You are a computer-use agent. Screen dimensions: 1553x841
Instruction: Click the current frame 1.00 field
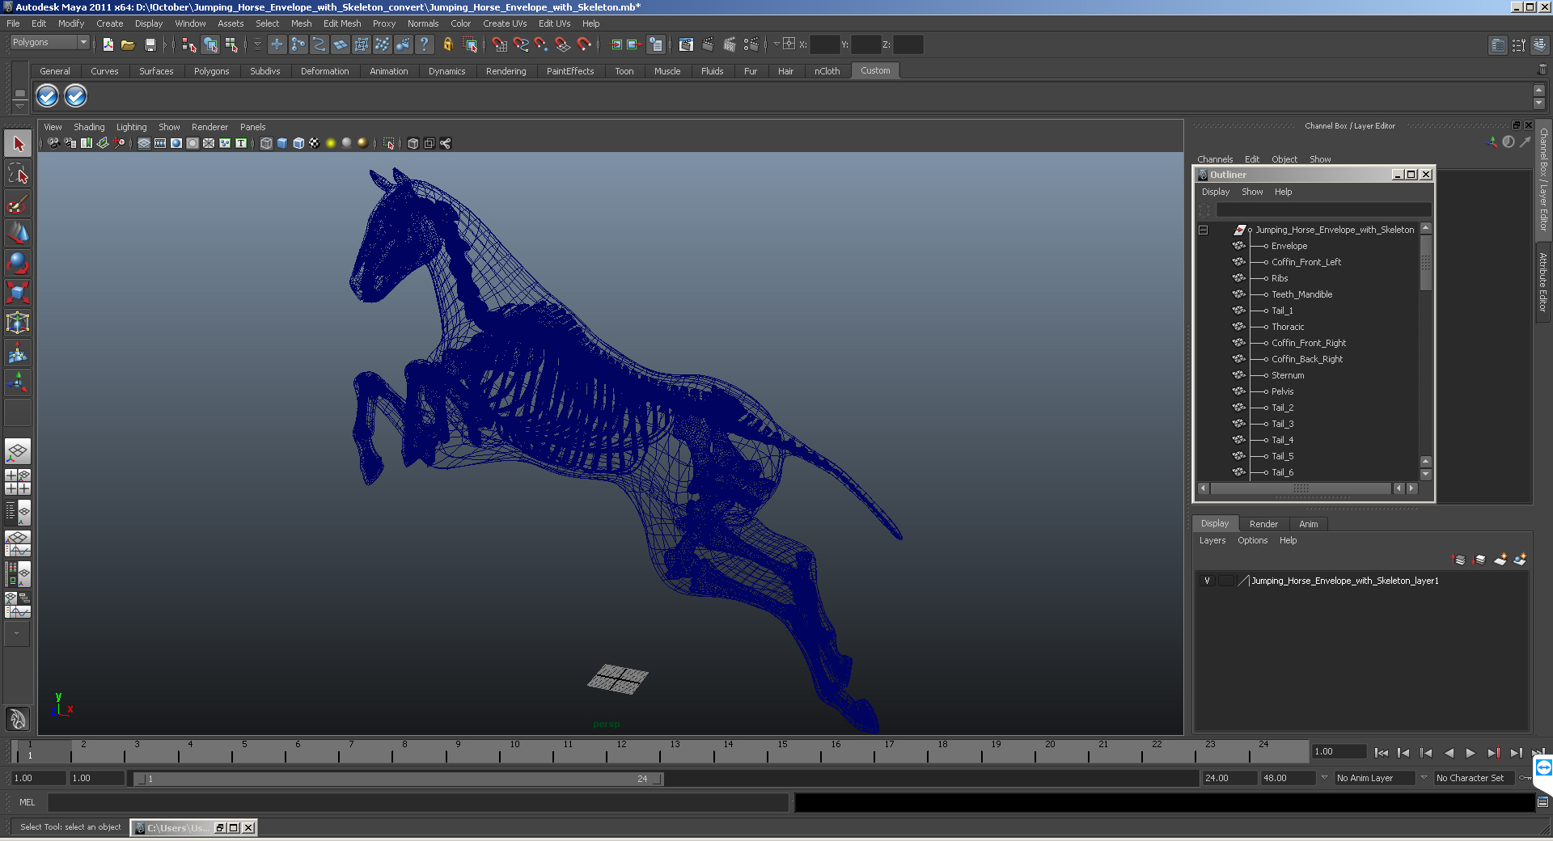click(1339, 751)
